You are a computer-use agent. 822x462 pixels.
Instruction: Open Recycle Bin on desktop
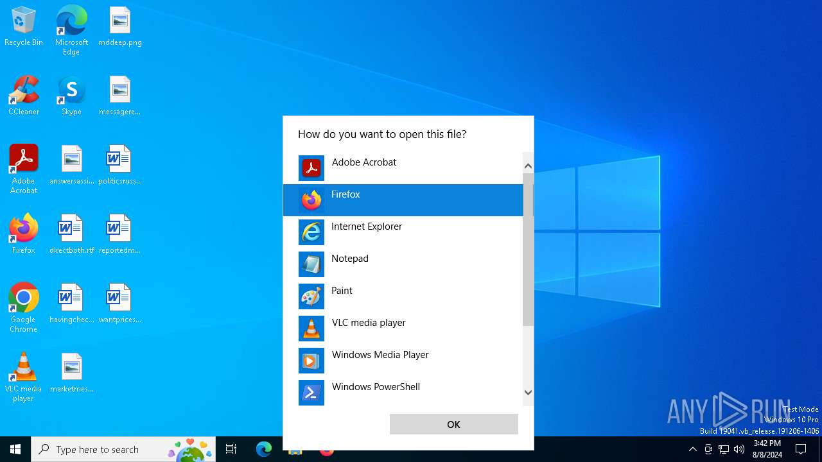[24, 27]
